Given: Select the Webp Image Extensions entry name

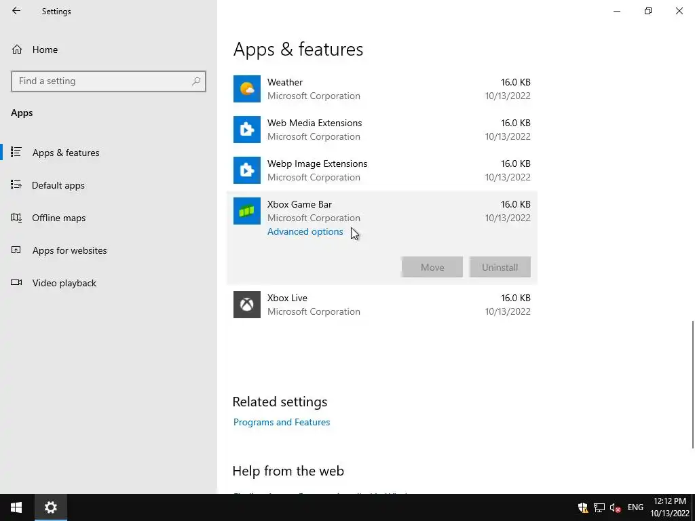Looking at the screenshot, I should coord(318,164).
